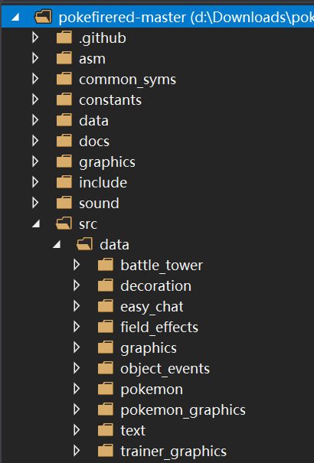Click the top-level graphics folder icon

click(64, 161)
